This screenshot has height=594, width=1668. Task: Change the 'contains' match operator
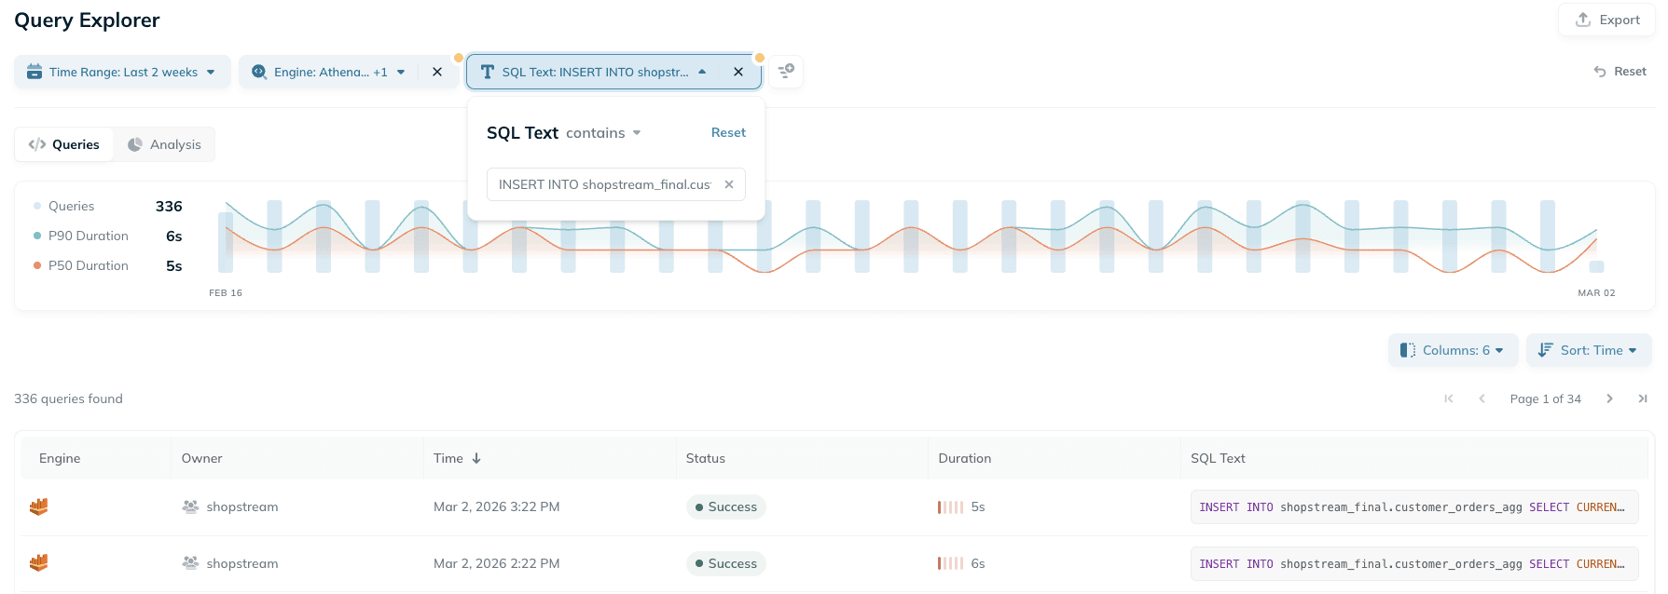coord(602,133)
